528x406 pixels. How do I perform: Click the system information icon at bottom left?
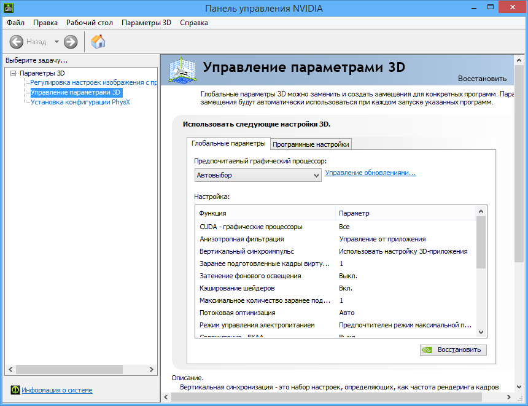15,390
